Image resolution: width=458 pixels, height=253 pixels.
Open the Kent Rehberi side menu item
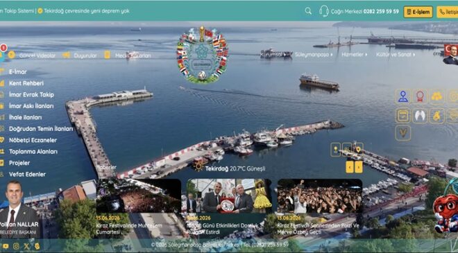coord(26,83)
